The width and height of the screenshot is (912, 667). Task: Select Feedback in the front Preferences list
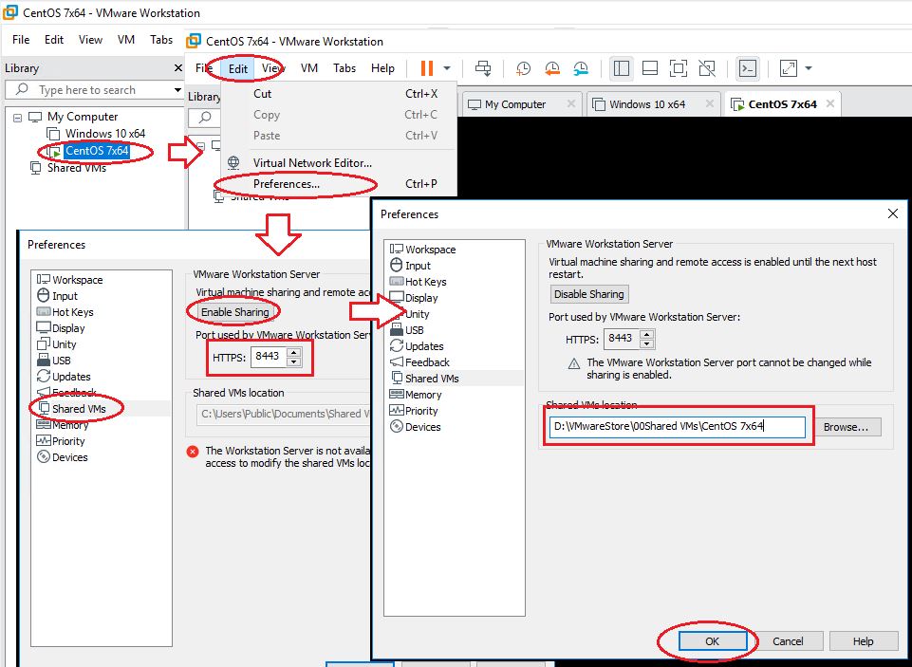point(420,362)
